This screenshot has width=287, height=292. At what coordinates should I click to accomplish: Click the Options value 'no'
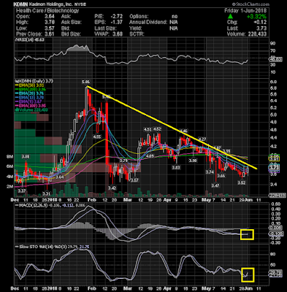(x=175, y=17)
